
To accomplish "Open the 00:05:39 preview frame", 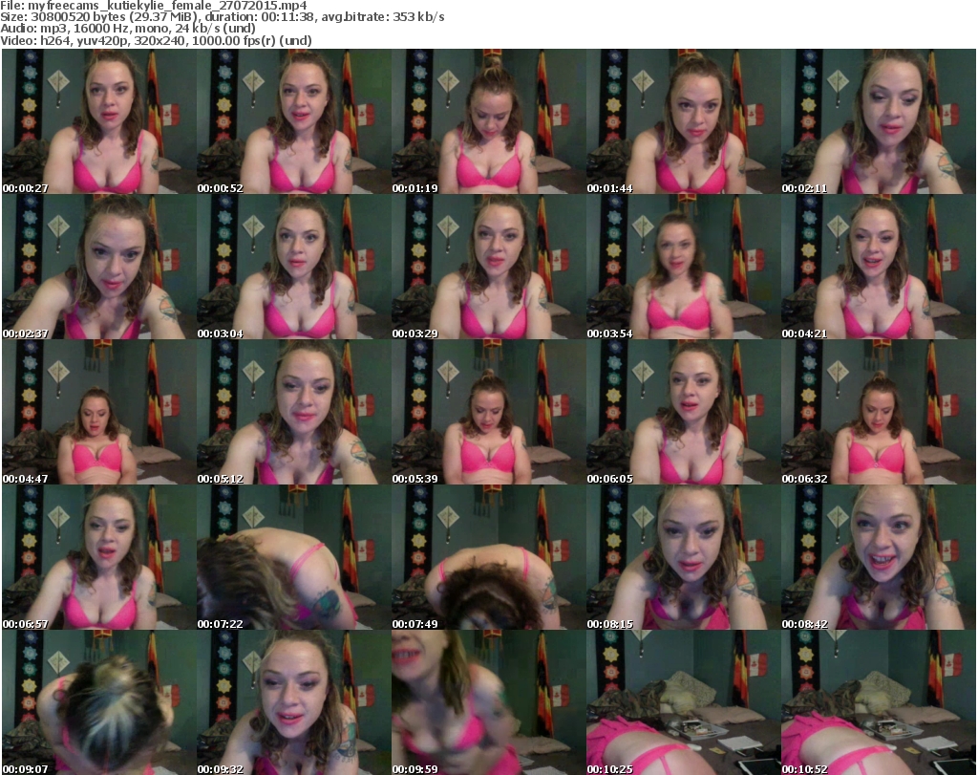I will [x=488, y=413].
